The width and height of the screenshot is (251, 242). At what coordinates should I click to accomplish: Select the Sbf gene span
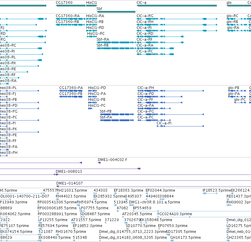pyautogui.click(x=116, y=12)
